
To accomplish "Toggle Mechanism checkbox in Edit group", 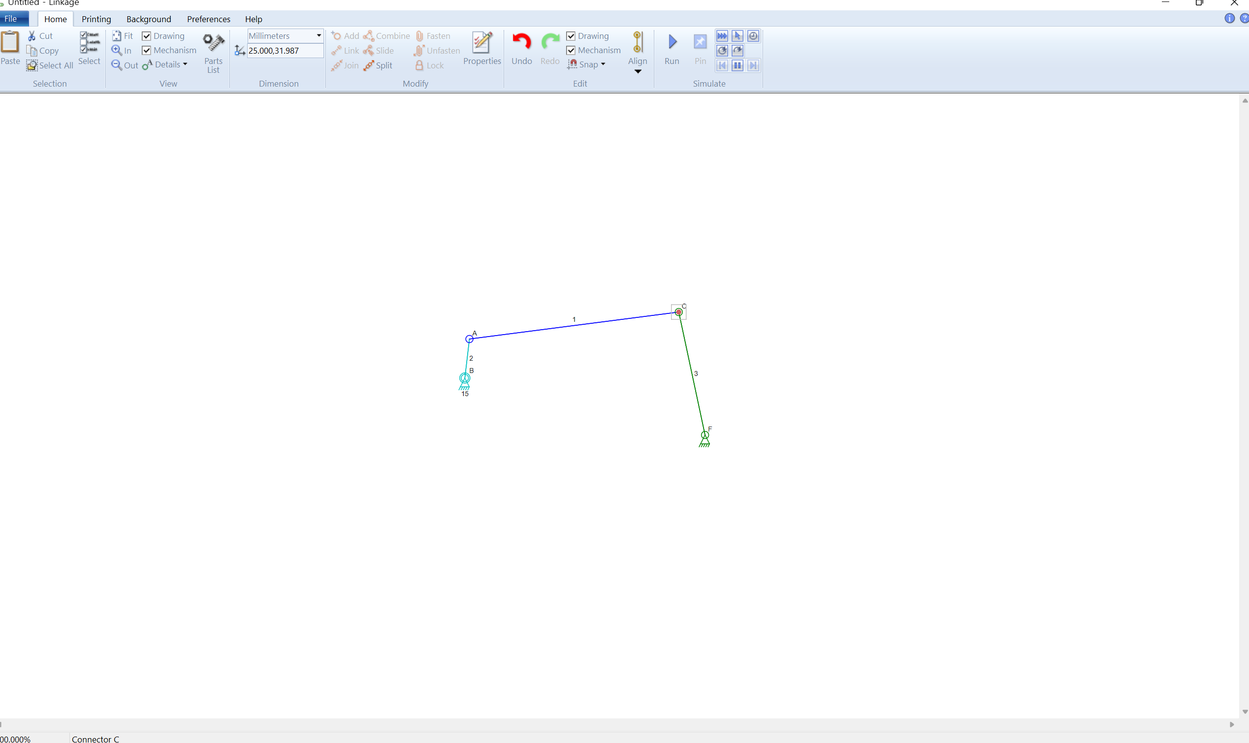I will click(x=571, y=51).
